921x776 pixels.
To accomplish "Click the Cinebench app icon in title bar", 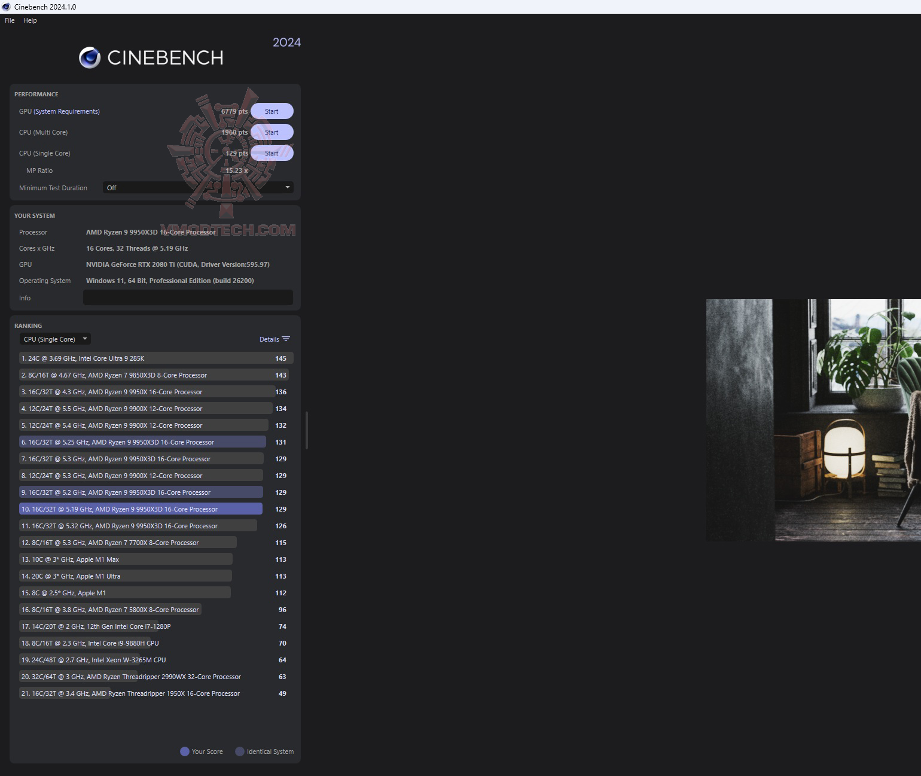I will click(7, 7).
